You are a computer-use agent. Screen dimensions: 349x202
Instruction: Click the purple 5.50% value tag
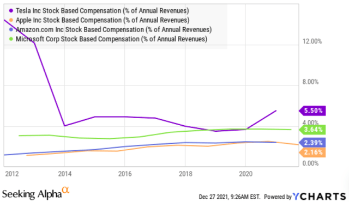point(312,111)
